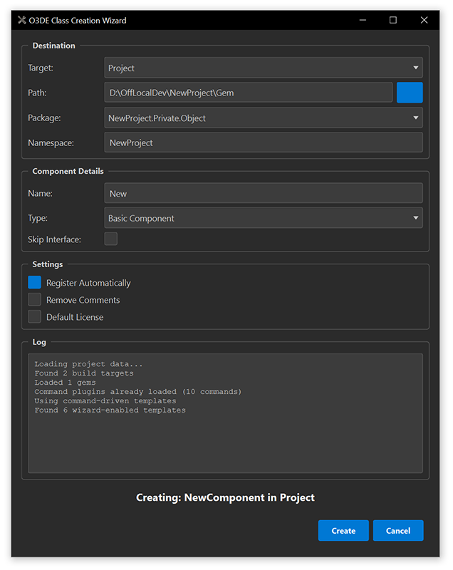This screenshot has height=570, width=453.
Task: Click the O3DE wizard title bar icon
Action: [22, 20]
